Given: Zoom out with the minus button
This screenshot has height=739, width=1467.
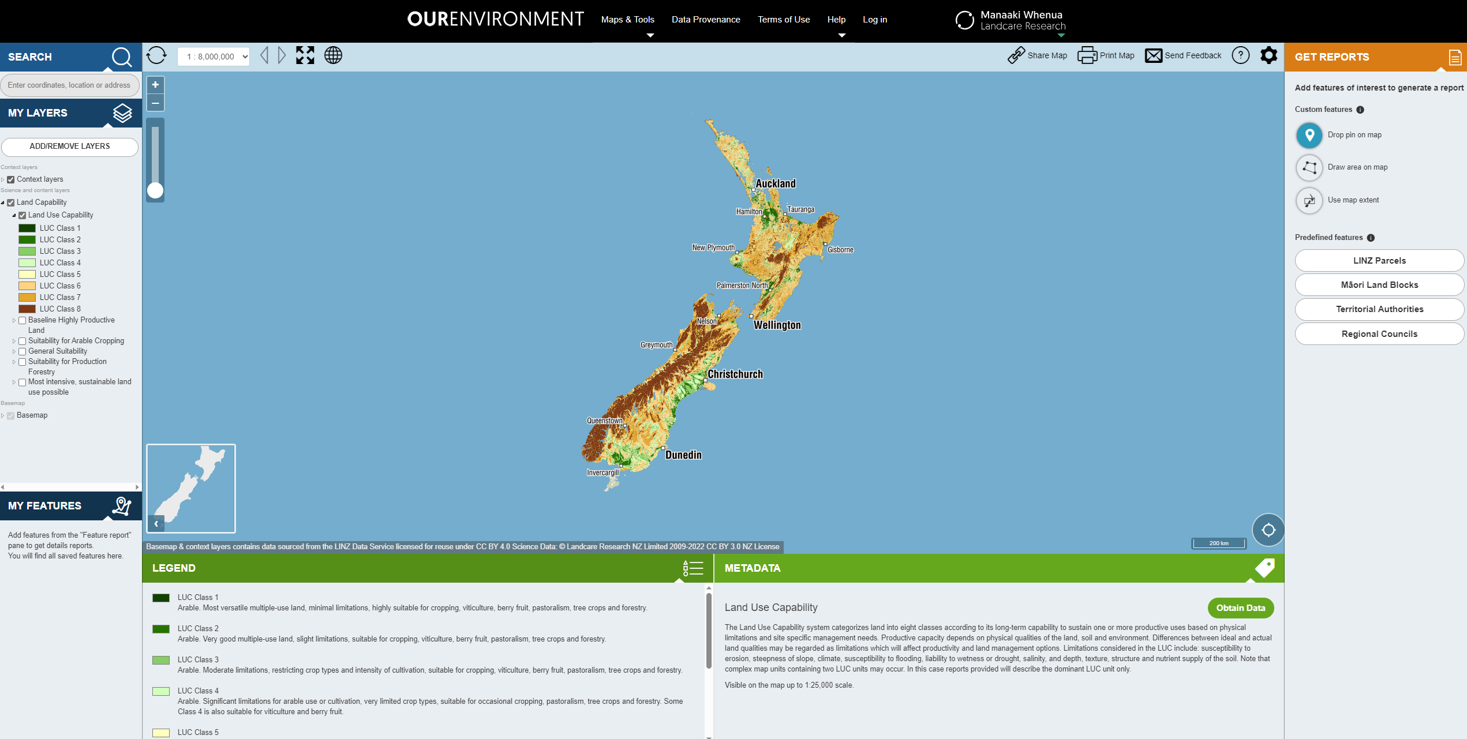Looking at the screenshot, I should pyautogui.click(x=155, y=103).
